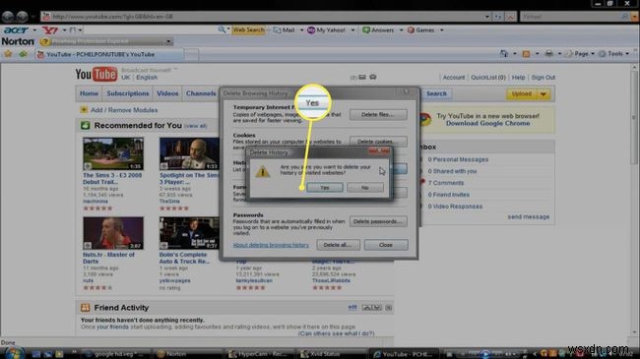This screenshot has height=359, width=640.
Task: Open view all in Recommended for You
Action: (x=196, y=126)
